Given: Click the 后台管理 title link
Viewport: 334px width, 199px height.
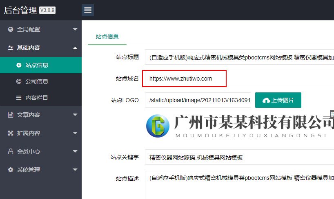Looking at the screenshot, I should 20,11.
